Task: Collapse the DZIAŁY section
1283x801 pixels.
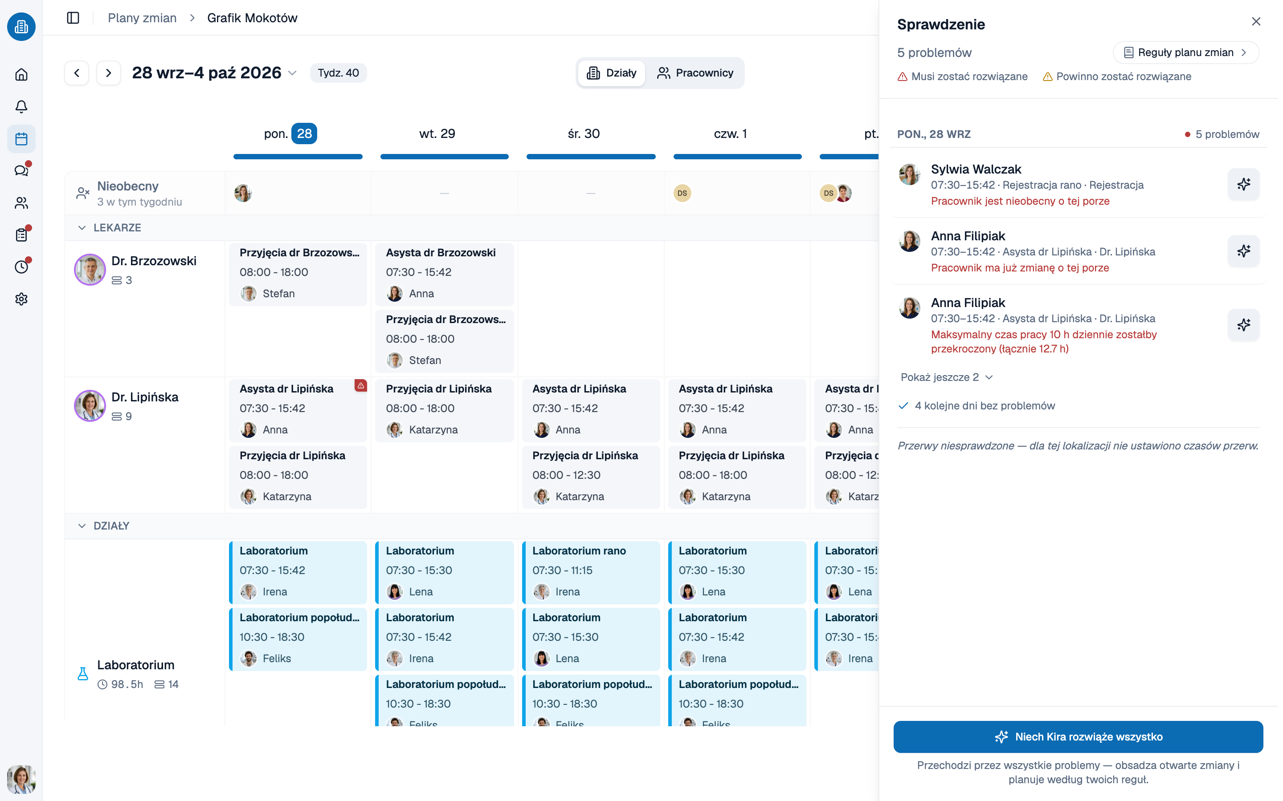Action: click(82, 526)
